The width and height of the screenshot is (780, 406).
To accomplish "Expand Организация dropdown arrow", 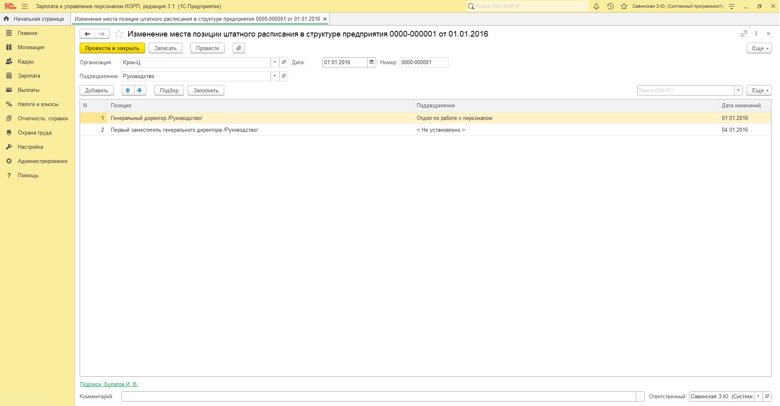I will [x=275, y=62].
